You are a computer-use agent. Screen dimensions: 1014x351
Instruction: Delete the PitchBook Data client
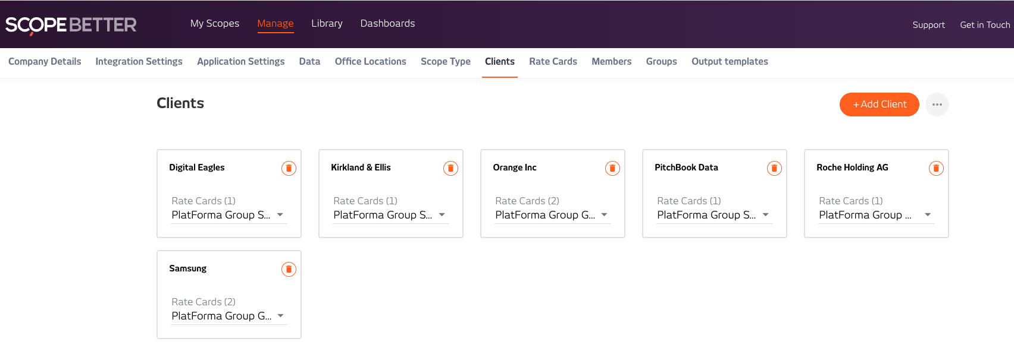(774, 168)
